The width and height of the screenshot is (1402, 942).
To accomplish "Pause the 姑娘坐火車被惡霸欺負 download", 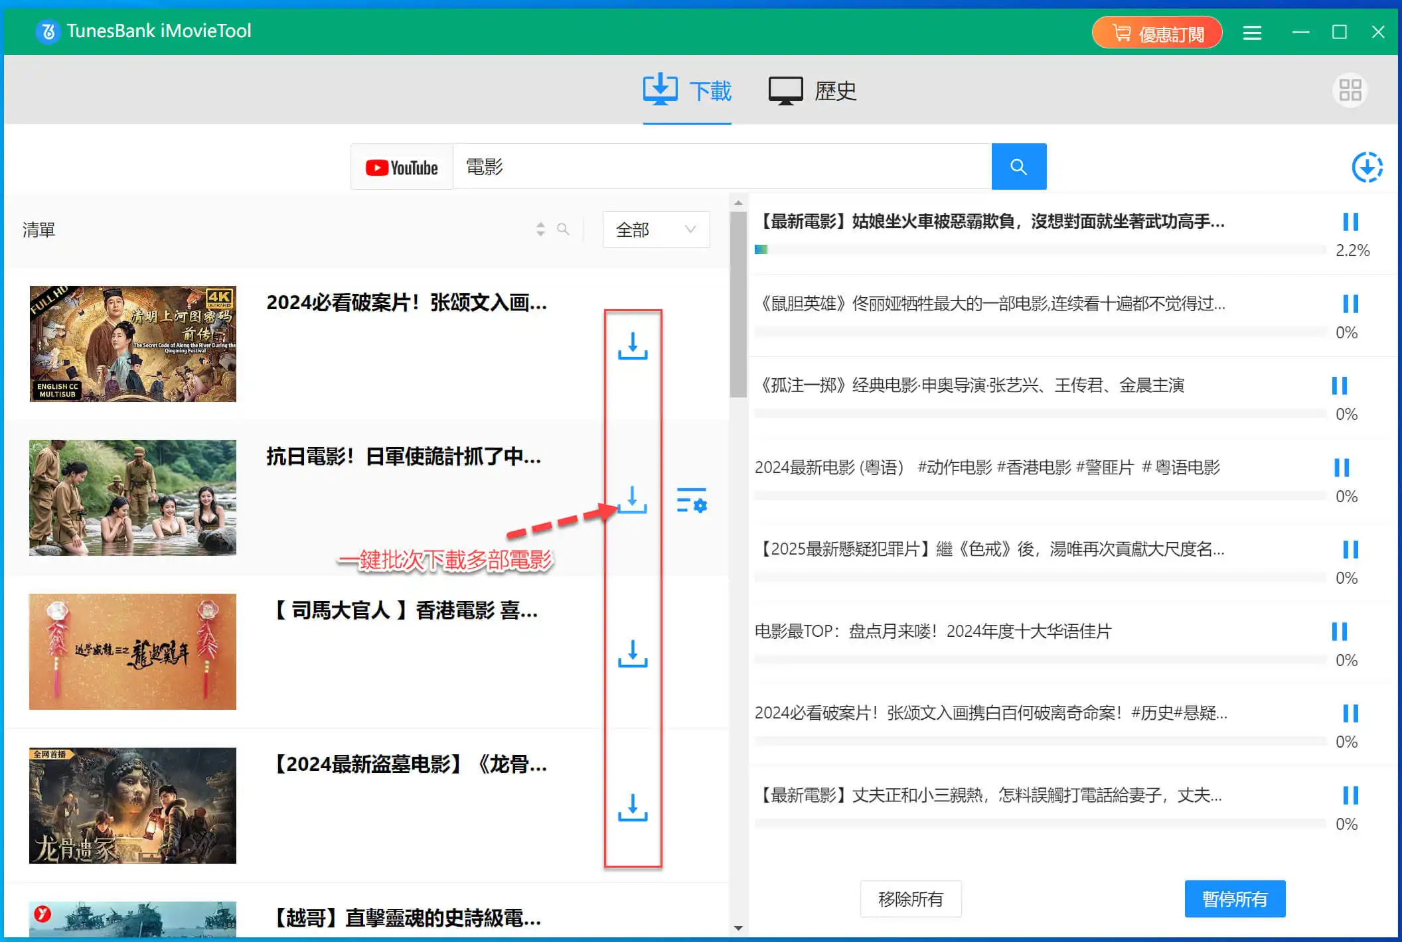I will 1351,222.
